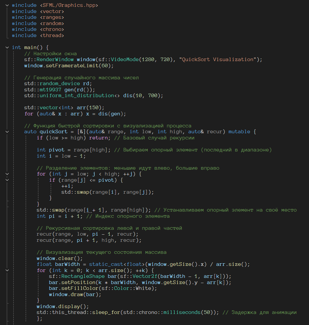309x325 pixels.
Task: Collapse the #include directives block
Action: pos(7,6)
